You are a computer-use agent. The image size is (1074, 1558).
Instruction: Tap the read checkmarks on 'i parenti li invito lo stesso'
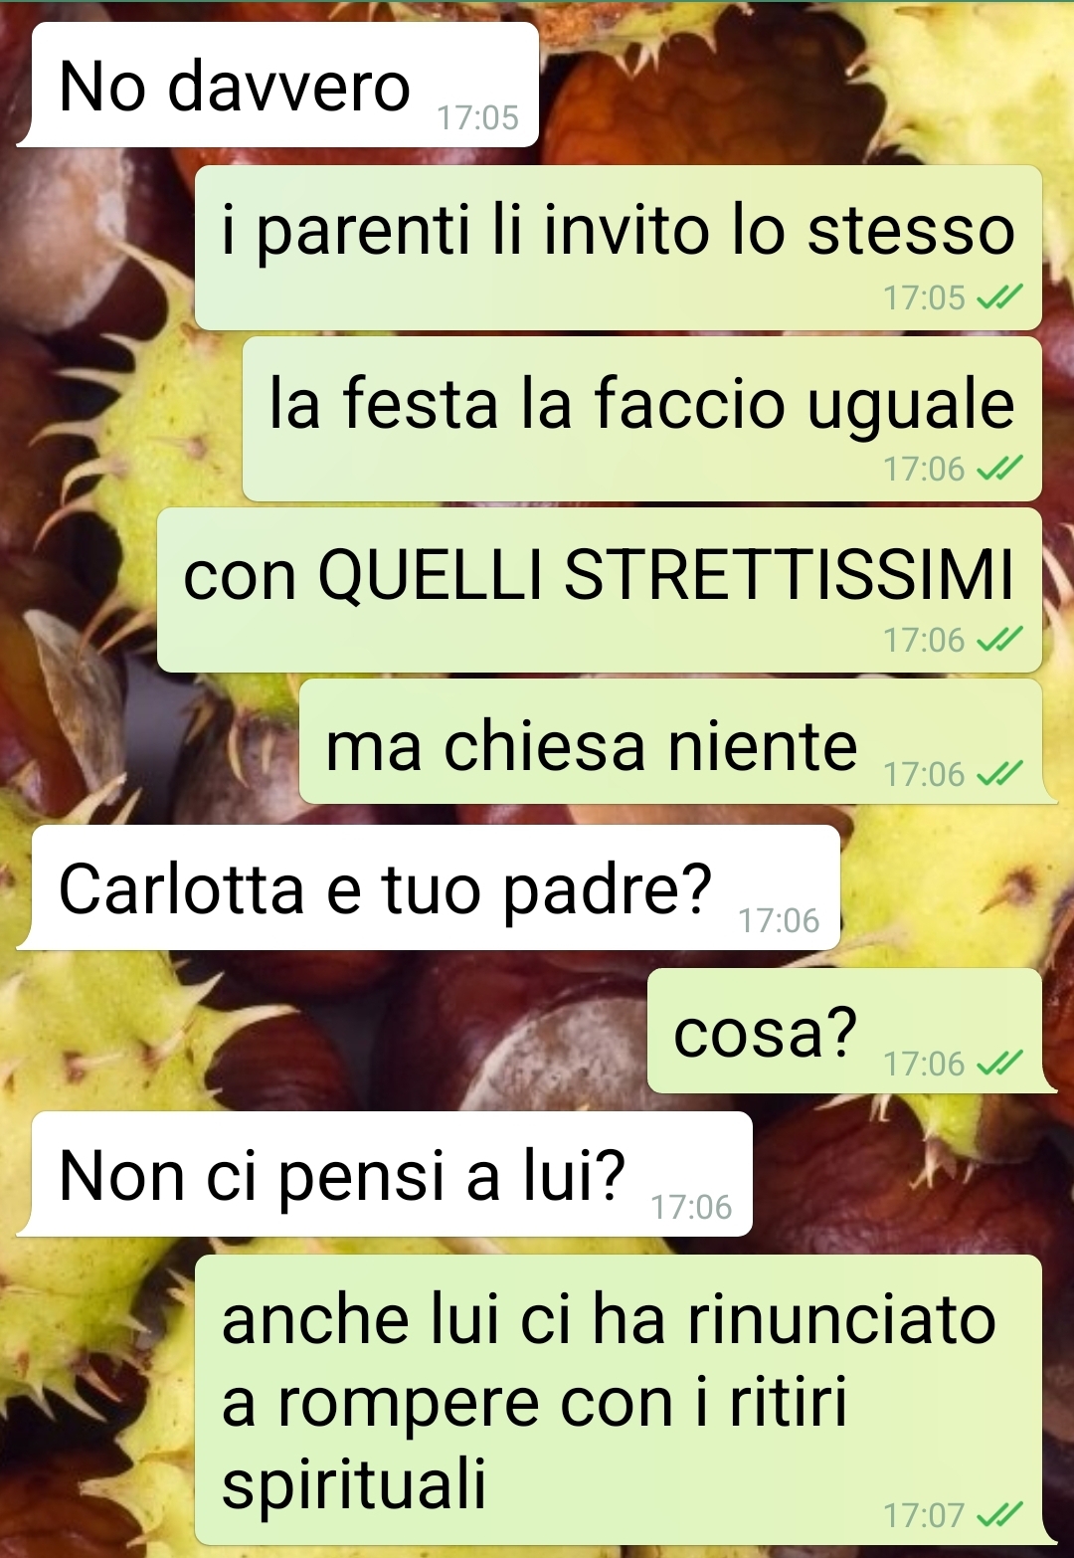[999, 297]
